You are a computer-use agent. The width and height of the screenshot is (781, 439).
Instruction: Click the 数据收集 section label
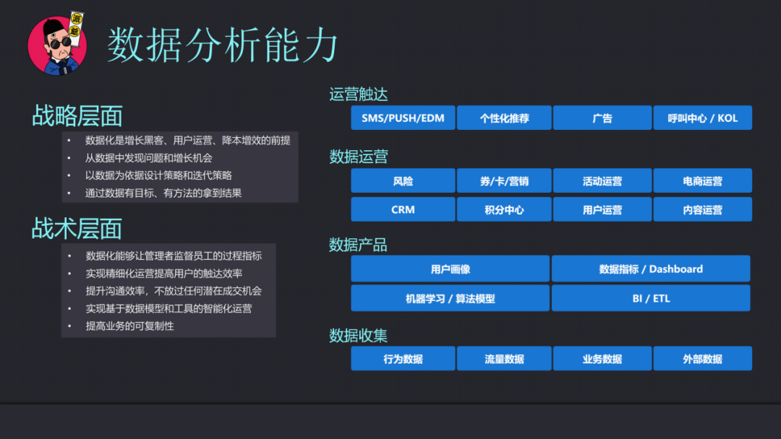(x=358, y=336)
